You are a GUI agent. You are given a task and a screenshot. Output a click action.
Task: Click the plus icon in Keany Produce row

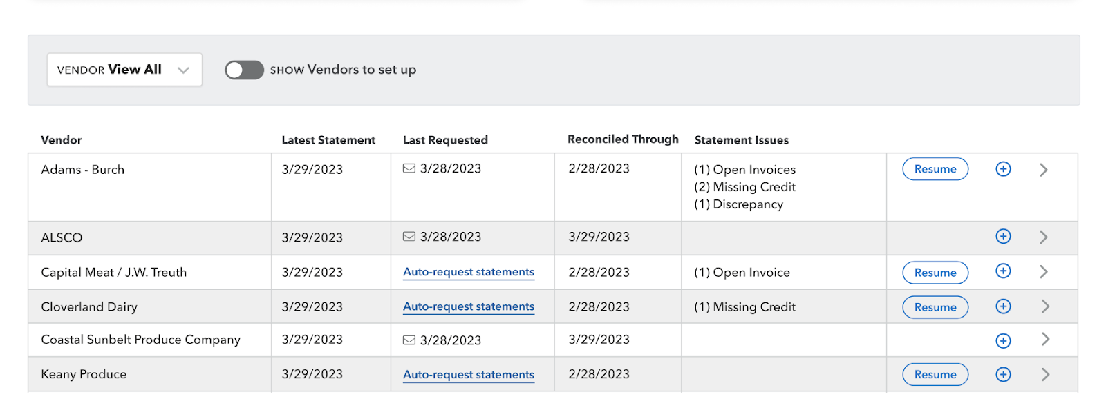[1003, 374]
